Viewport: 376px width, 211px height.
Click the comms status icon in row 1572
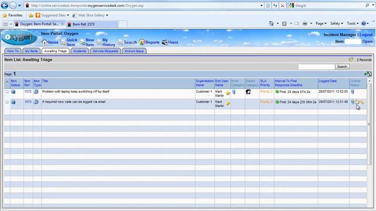(x=352, y=91)
